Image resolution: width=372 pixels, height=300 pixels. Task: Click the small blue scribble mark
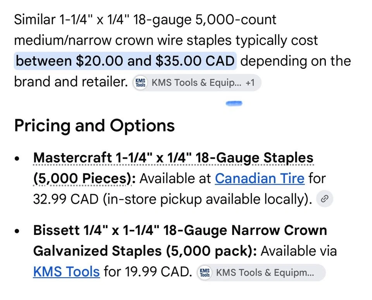(234, 103)
